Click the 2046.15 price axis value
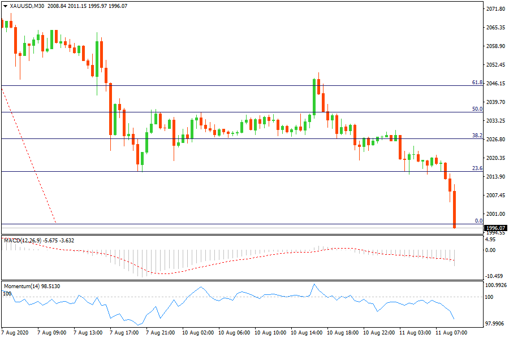Viewport: 509px width, 339px height. 495,84
